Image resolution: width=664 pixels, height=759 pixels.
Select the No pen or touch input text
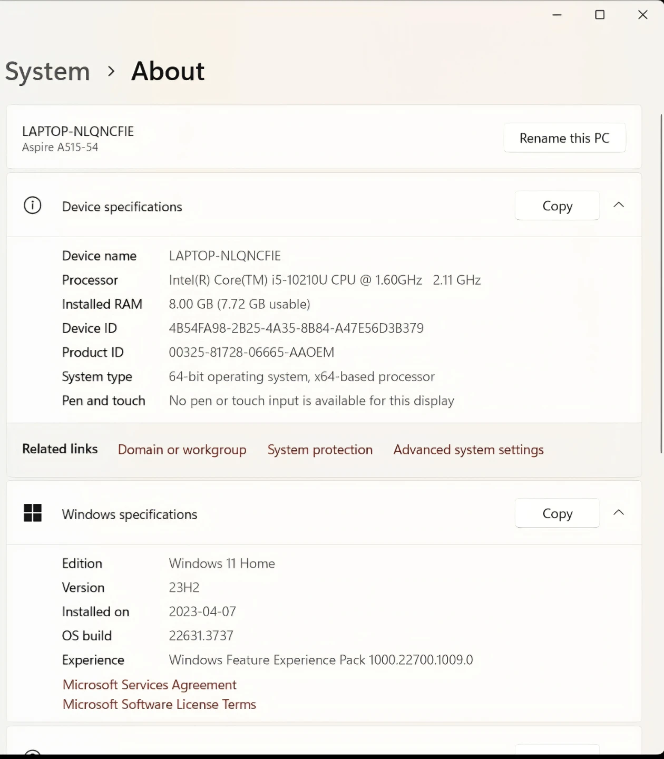coord(311,401)
